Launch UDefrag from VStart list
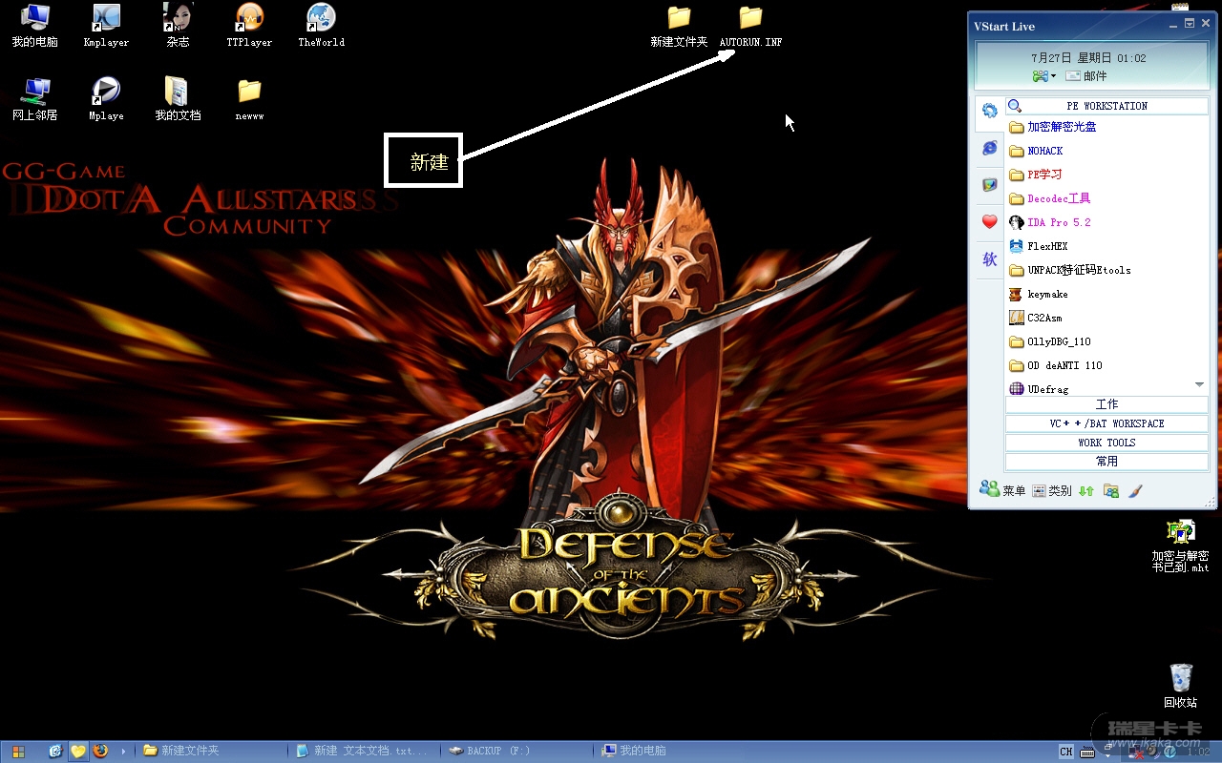 pyautogui.click(x=1039, y=388)
